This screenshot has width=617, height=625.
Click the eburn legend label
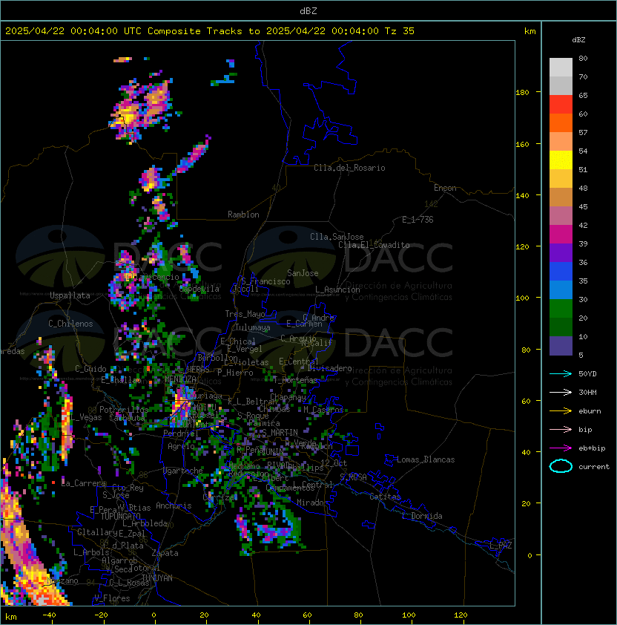(x=590, y=411)
